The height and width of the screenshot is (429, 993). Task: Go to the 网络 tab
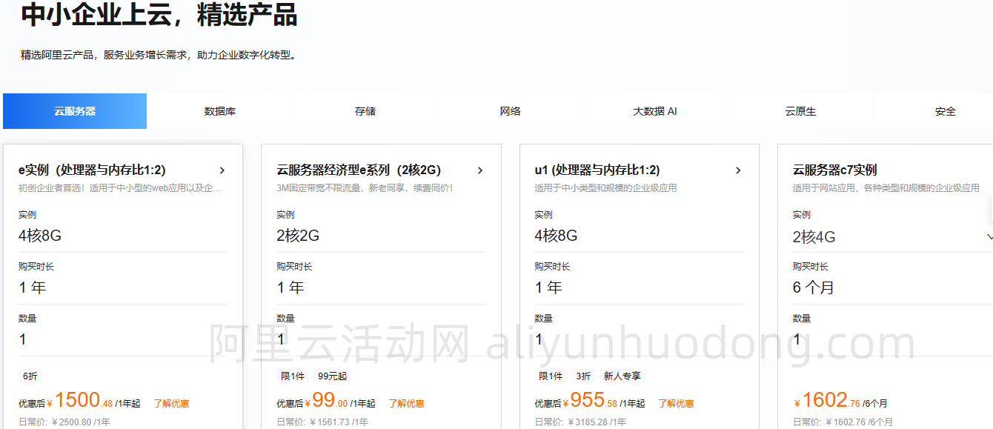pyautogui.click(x=511, y=111)
